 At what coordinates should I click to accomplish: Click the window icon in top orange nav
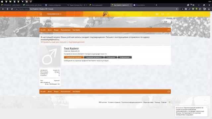click(x=169, y=30)
